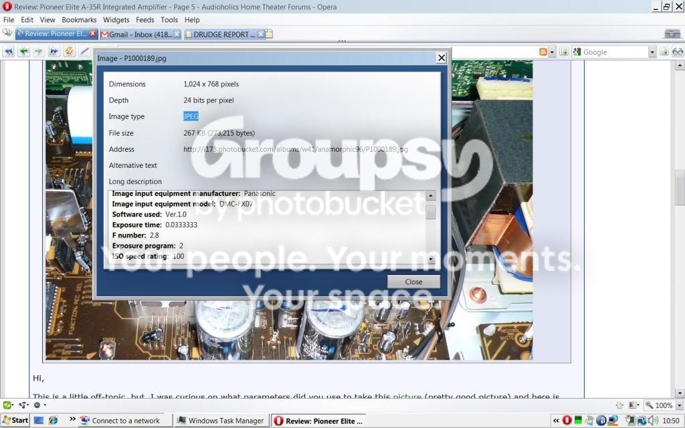Screen dimensions: 685x428
Task: Click the long description scrollbar thumb
Action: tap(430, 212)
